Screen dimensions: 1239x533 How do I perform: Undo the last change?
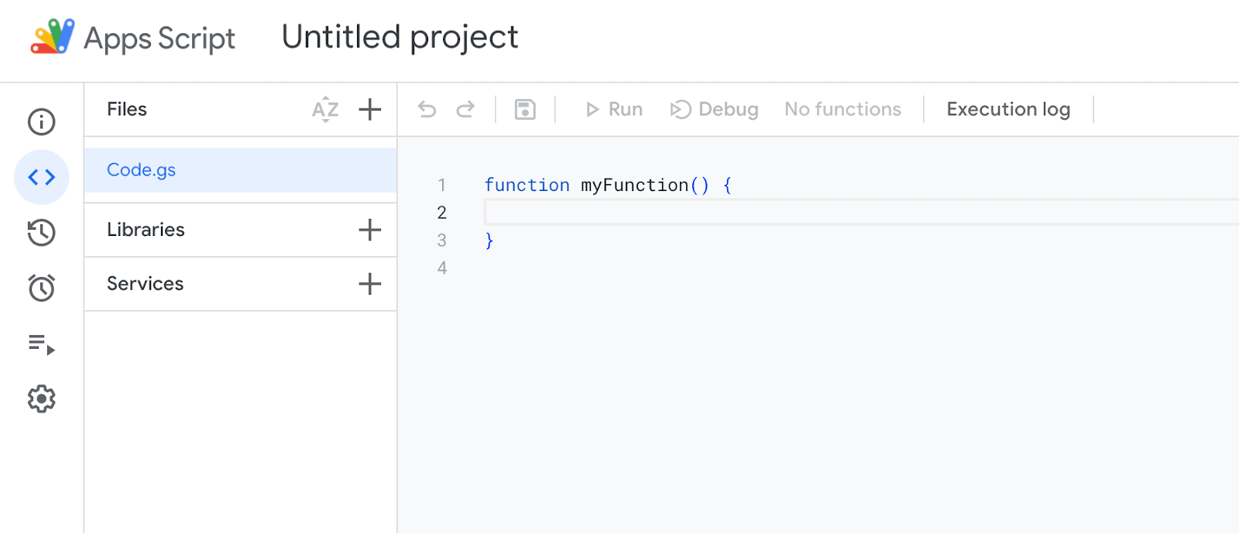coord(427,109)
